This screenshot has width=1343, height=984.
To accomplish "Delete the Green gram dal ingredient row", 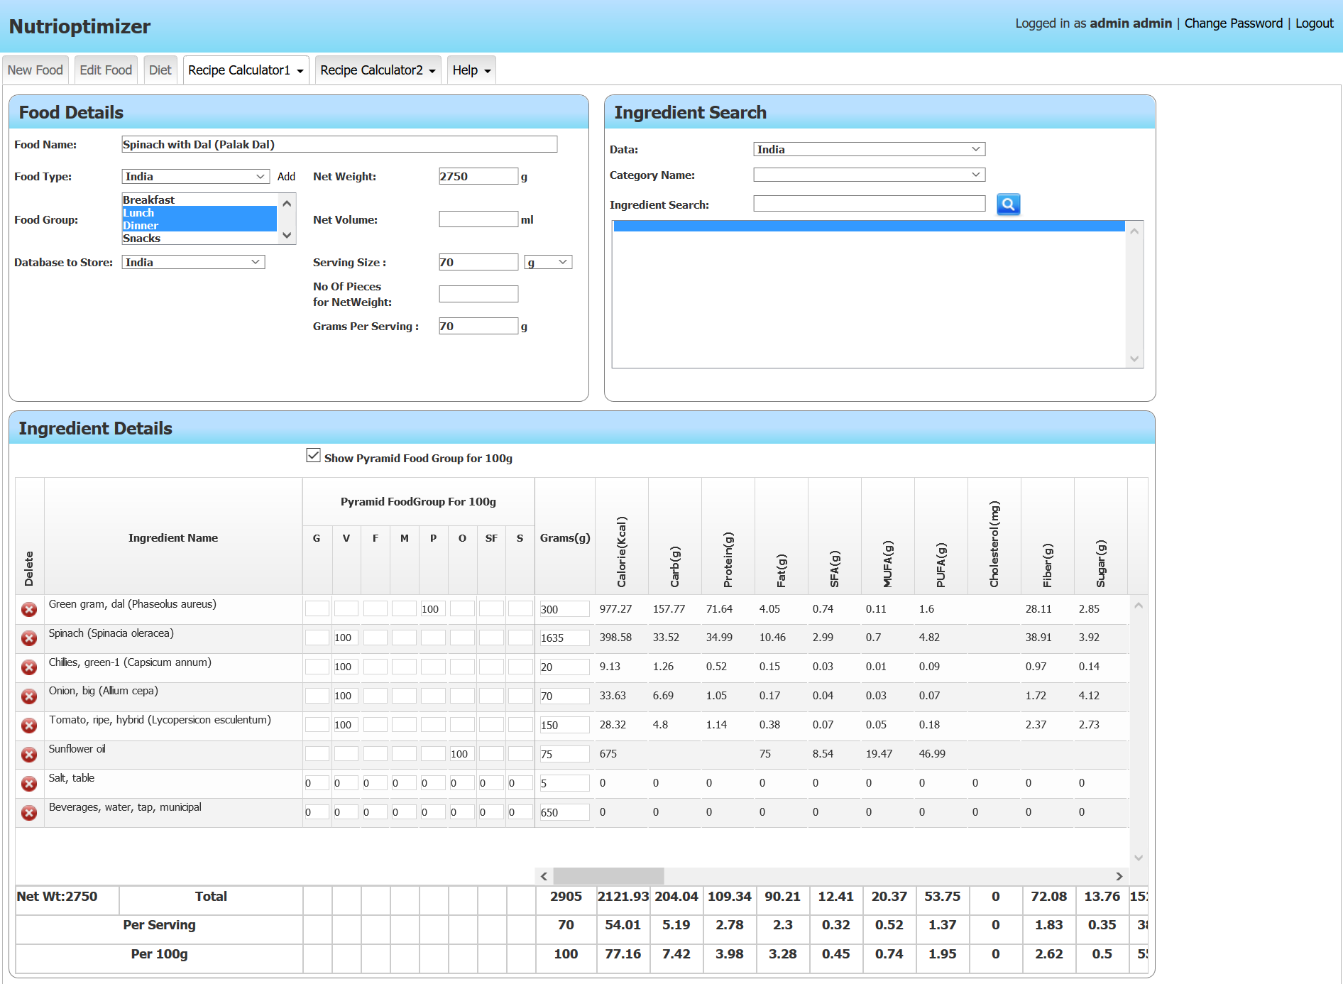I will point(29,609).
